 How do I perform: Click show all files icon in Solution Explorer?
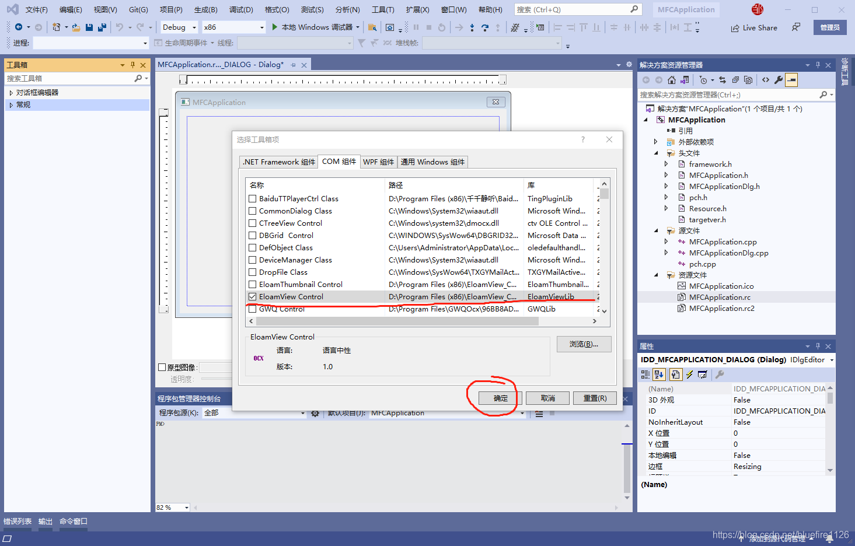point(748,80)
